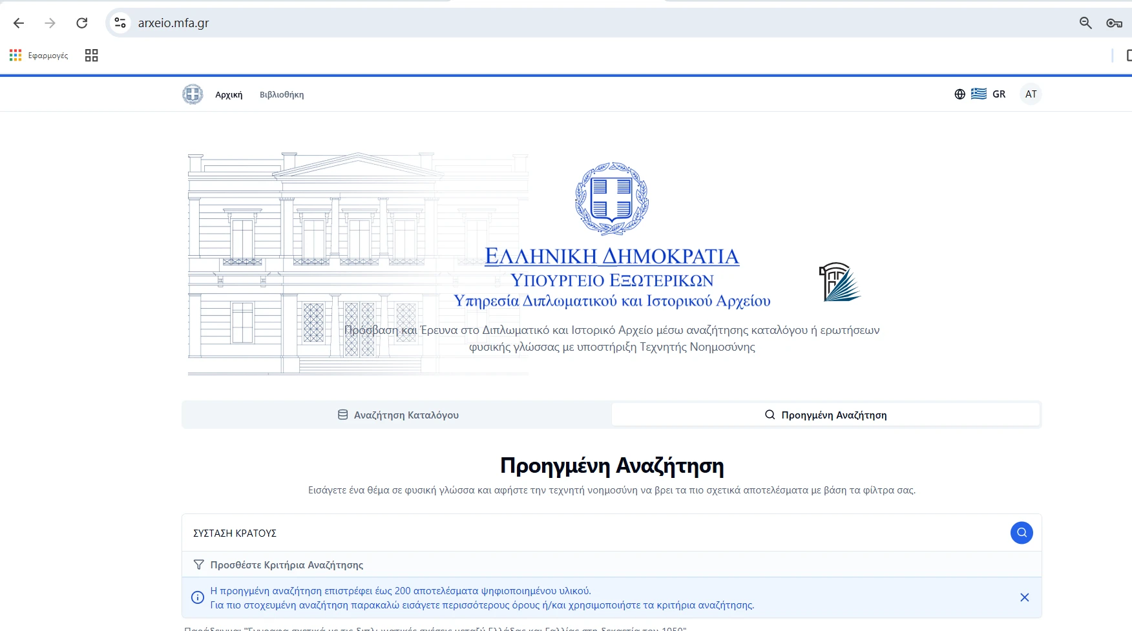Open site information icon in address bar
This screenshot has height=631, width=1132.
120,23
